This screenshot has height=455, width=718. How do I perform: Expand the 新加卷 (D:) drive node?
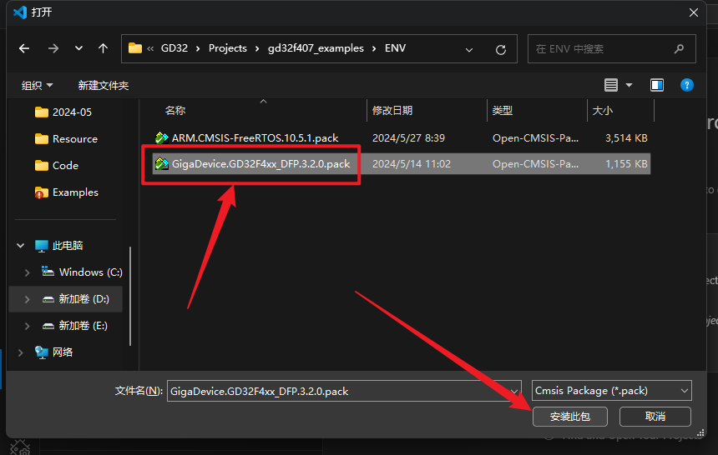(27, 299)
